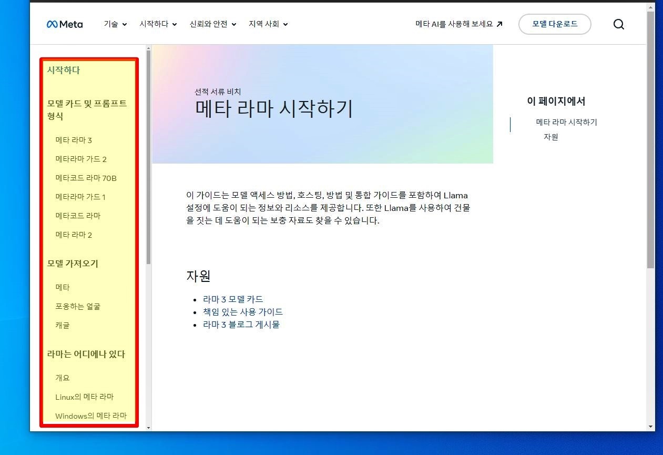Open 개요 in sidebar

(x=63, y=378)
